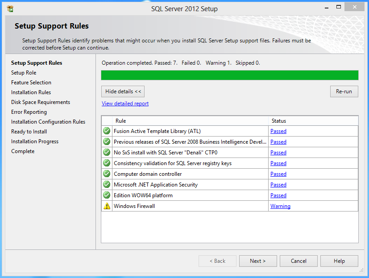Open Passed status for Consistency validation rule

point(278,163)
